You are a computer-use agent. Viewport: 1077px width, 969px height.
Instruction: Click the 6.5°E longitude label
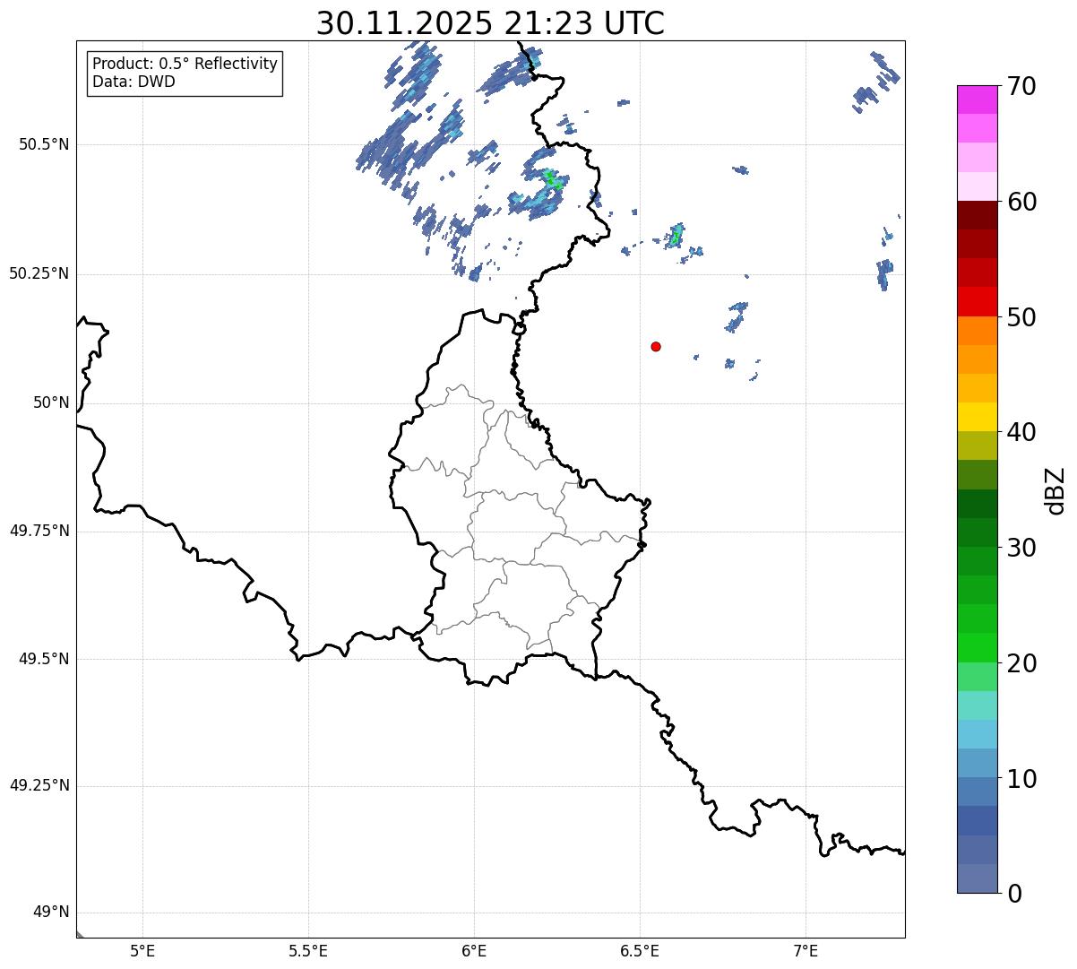click(640, 950)
